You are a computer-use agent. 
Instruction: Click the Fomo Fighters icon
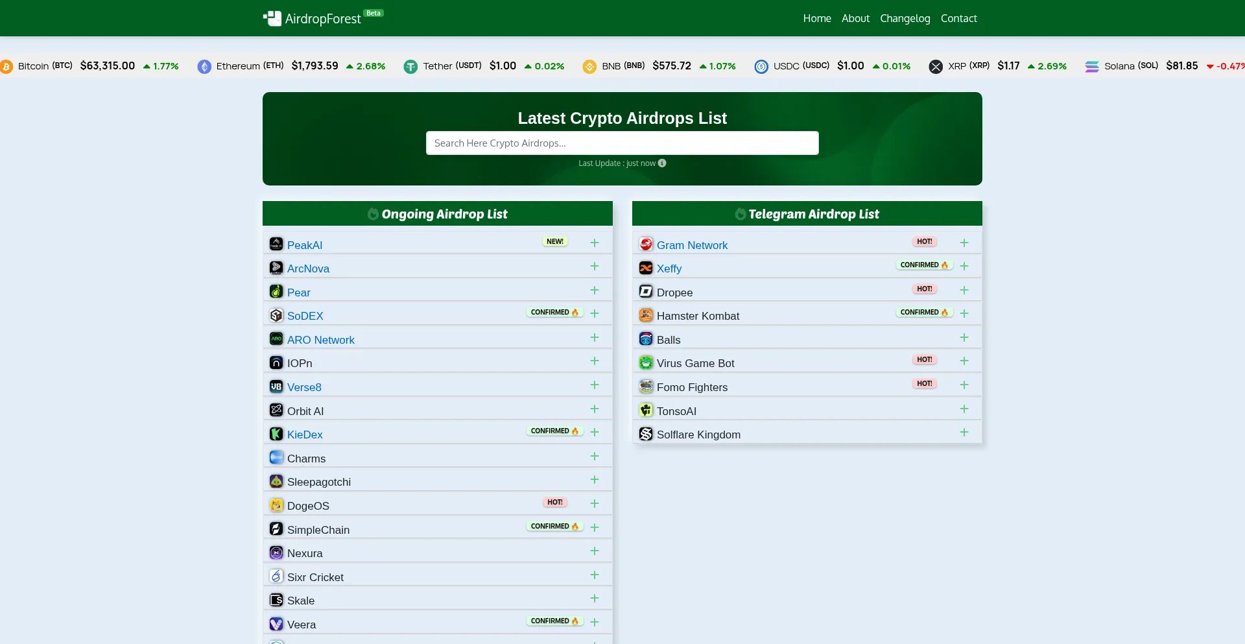point(646,387)
